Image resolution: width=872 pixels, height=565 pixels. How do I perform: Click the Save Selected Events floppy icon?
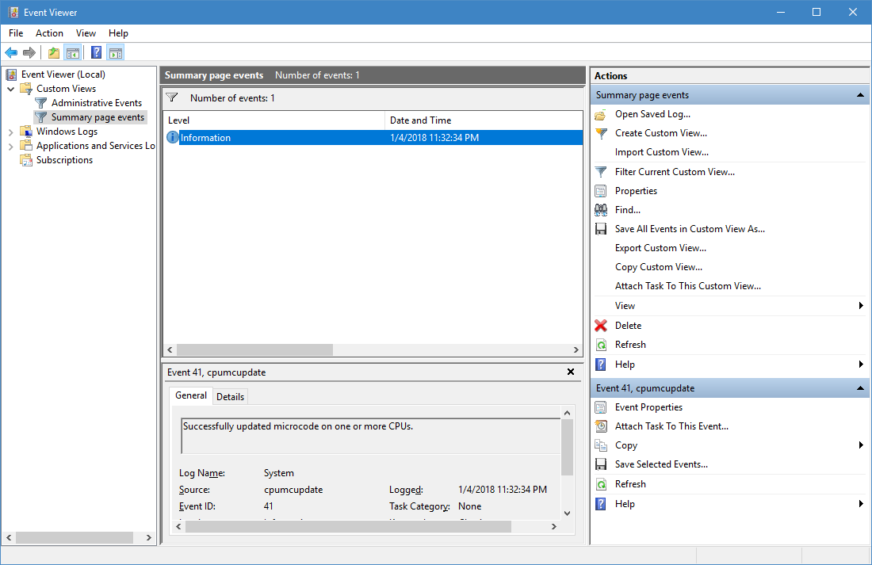(601, 464)
